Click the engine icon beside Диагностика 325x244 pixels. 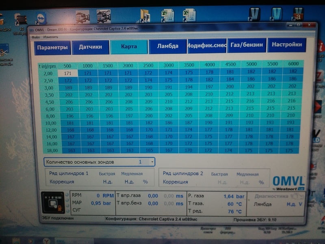(297, 196)
